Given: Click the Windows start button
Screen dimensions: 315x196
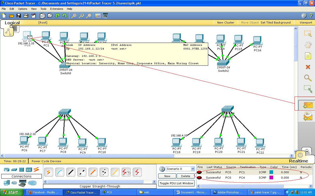Looking at the screenshot, I should tap(12, 192).
